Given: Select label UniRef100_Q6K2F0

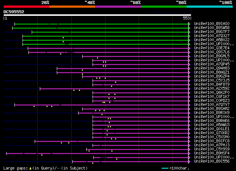Looking at the screenshot, I should (x=212, y=92).
